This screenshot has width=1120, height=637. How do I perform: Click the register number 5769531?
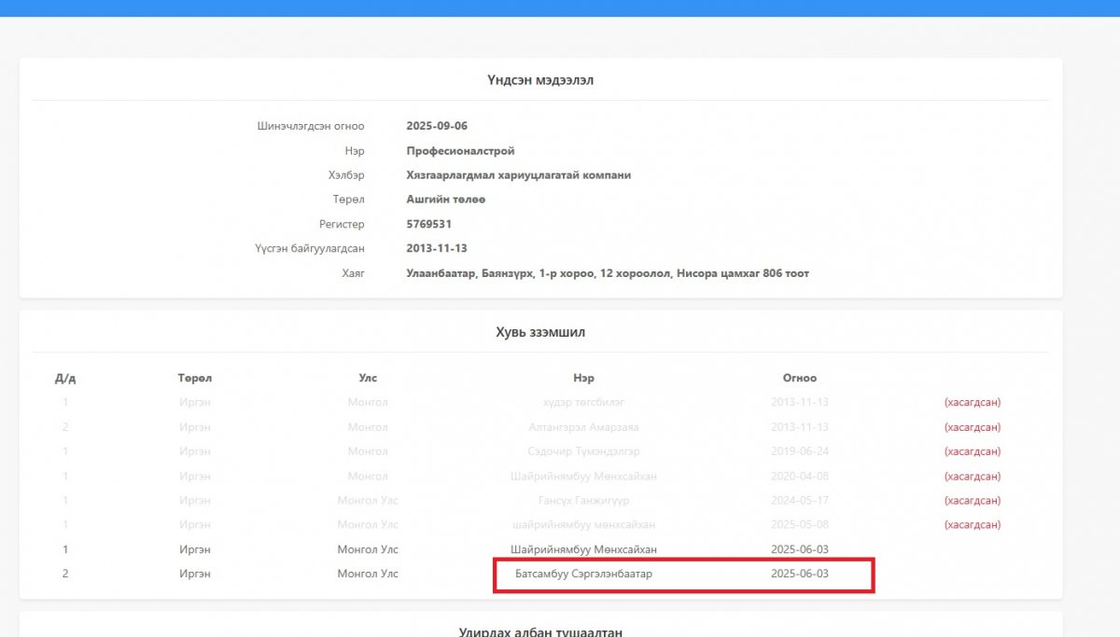(429, 224)
